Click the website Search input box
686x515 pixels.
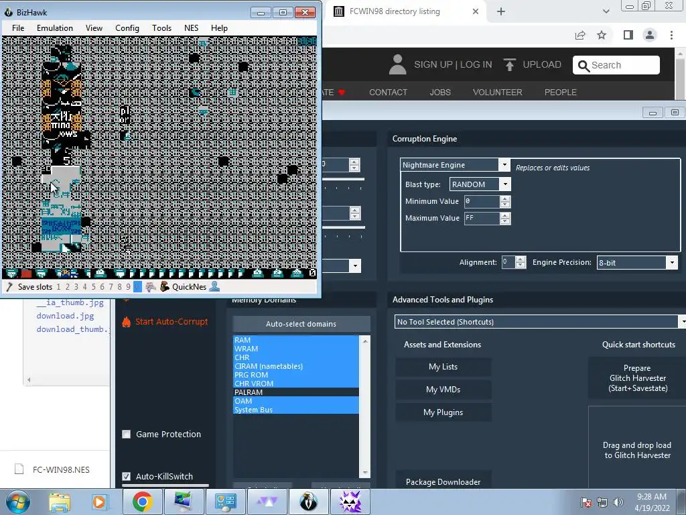(616, 65)
